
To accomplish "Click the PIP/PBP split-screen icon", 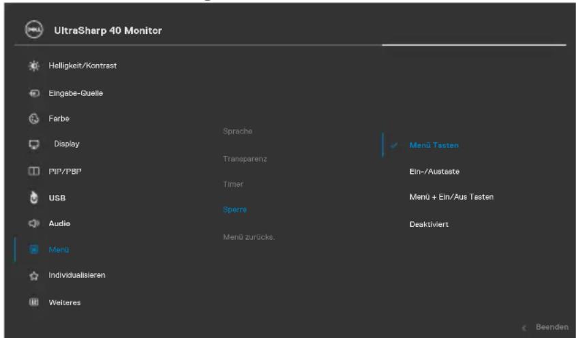I will point(34,171).
